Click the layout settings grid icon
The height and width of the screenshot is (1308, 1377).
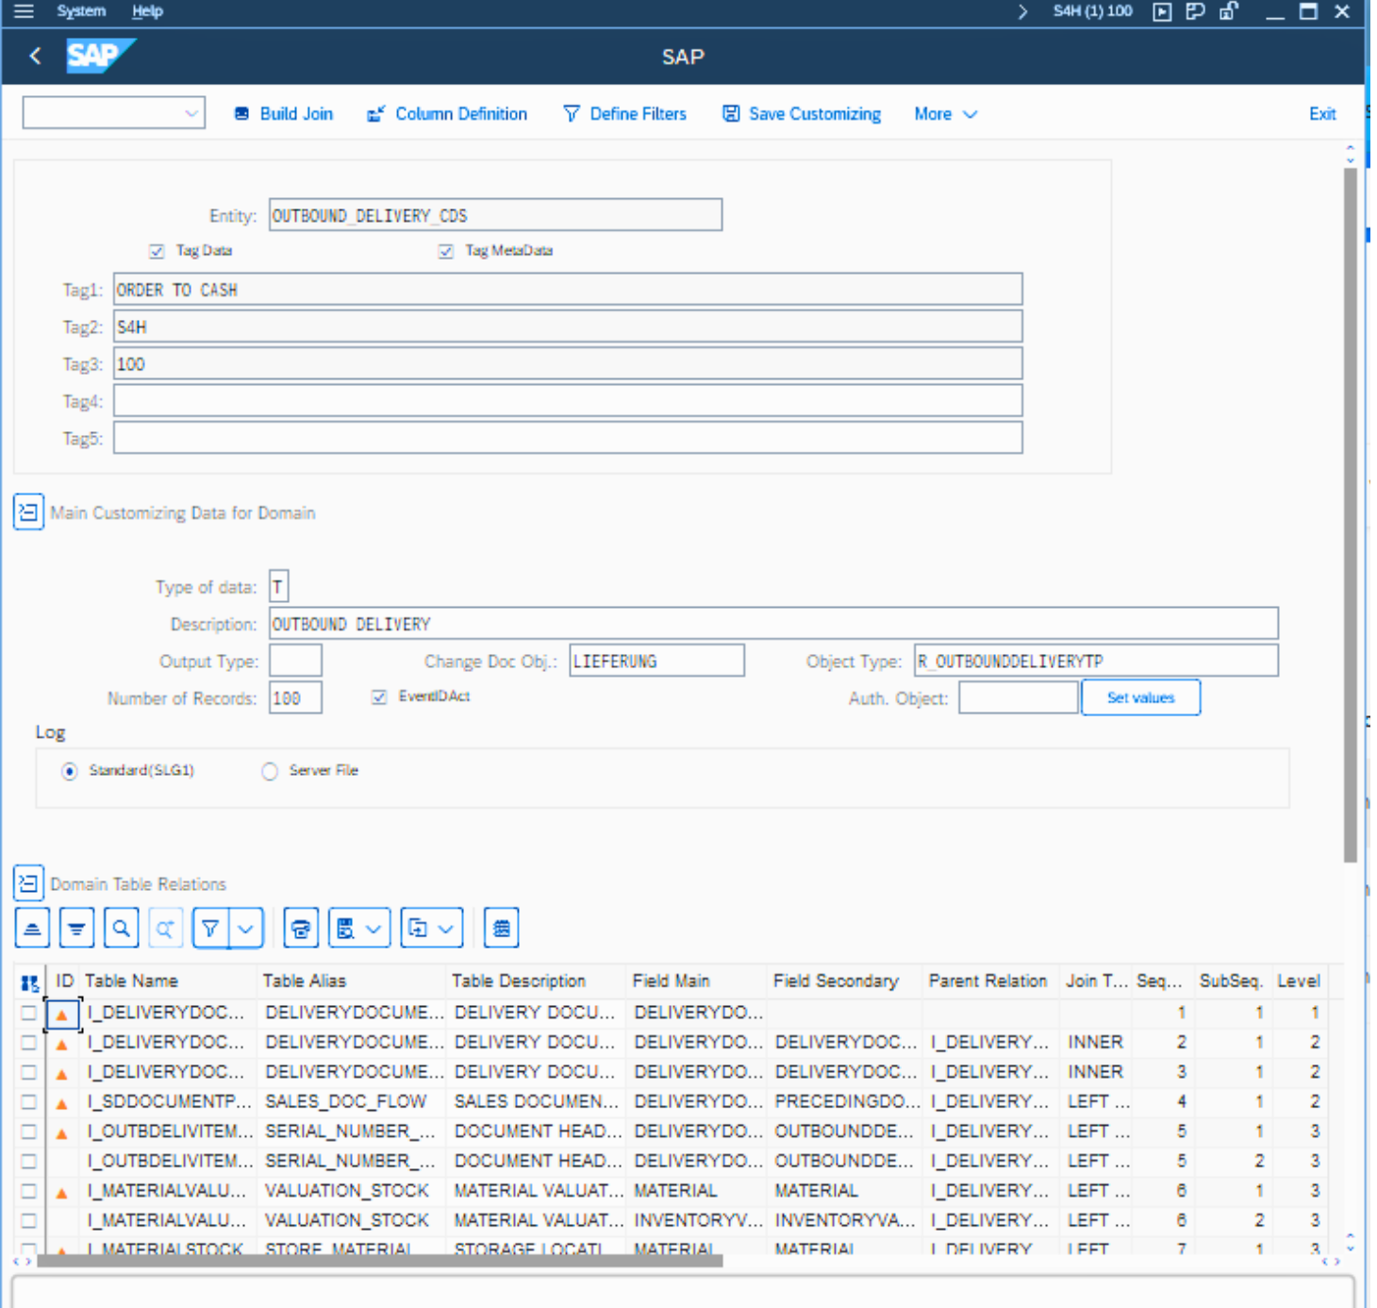tap(501, 929)
